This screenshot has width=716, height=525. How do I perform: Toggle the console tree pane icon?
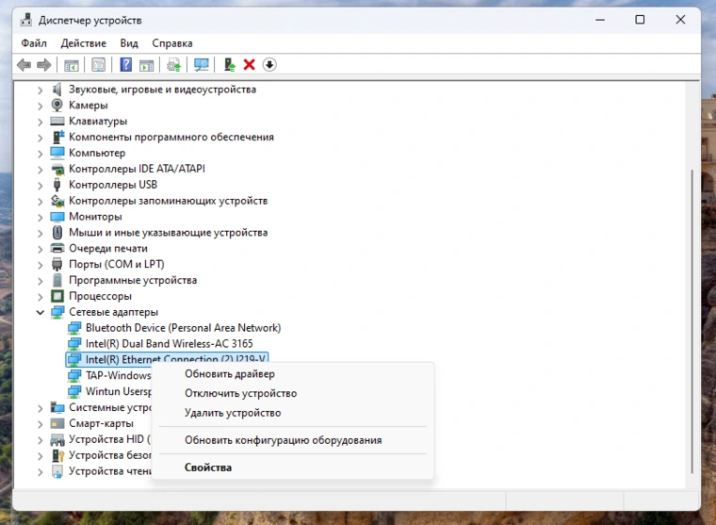pos(72,65)
